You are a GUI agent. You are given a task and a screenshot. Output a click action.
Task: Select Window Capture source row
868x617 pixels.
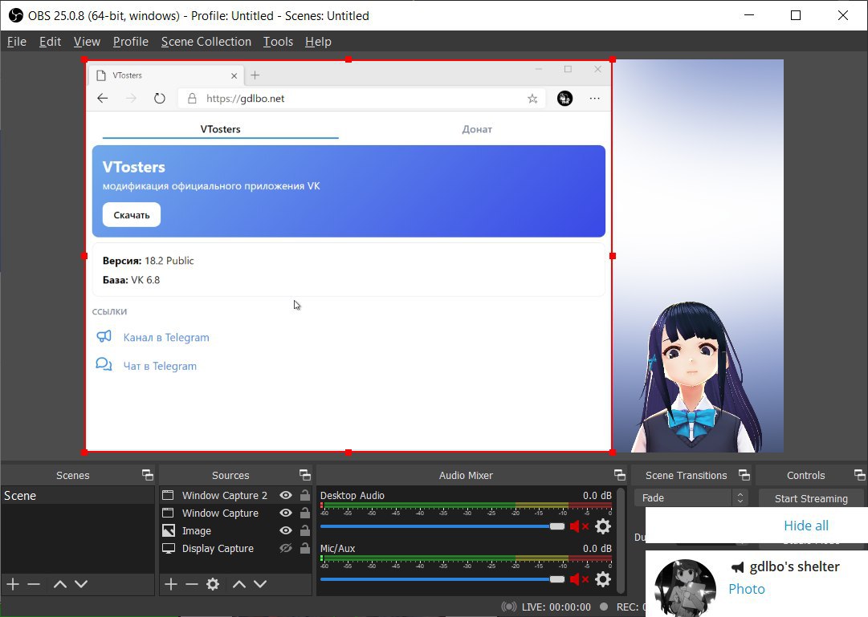pos(236,513)
